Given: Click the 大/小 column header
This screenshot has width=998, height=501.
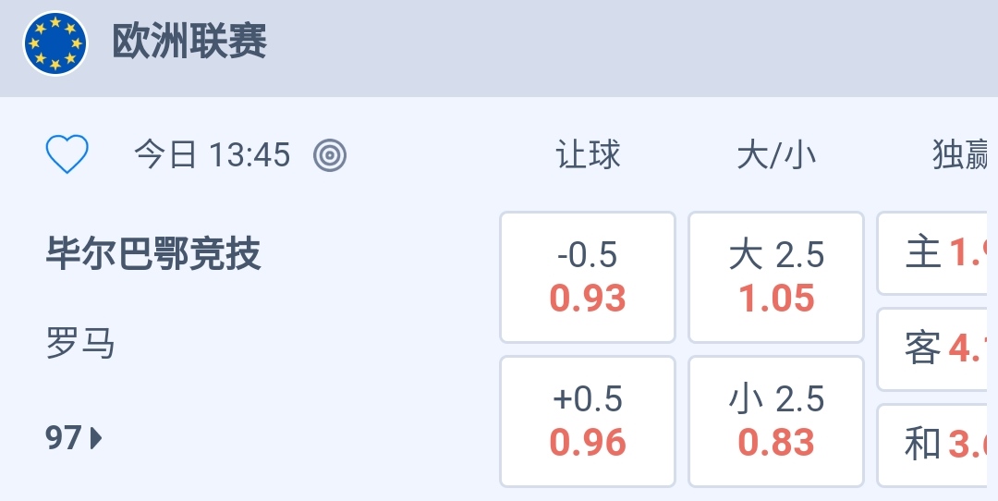Looking at the screenshot, I should (x=776, y=155).
